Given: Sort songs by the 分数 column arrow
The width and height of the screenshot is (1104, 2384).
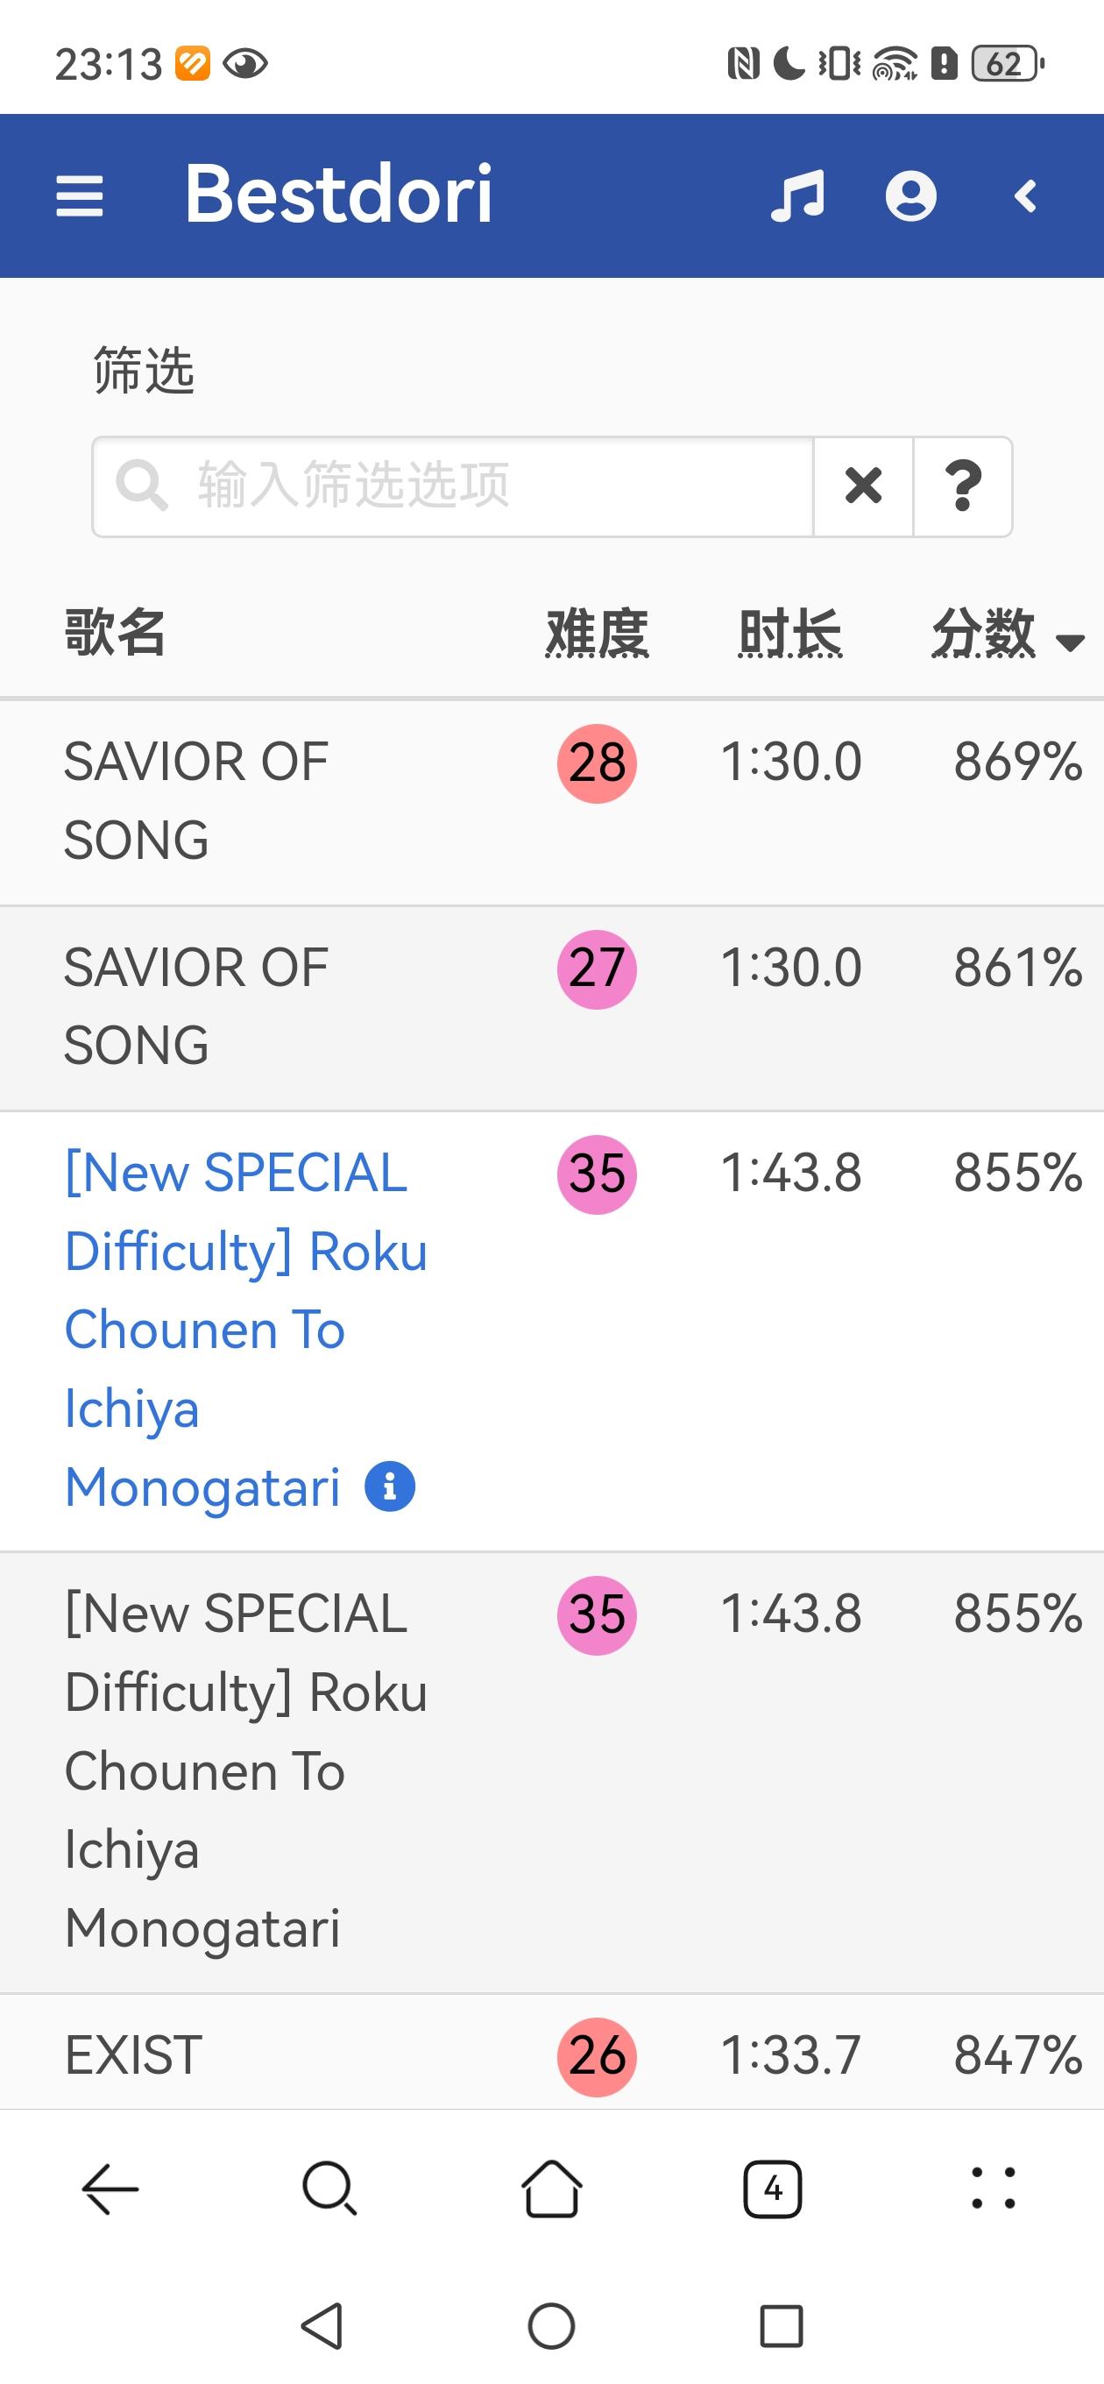Looking at the screenshot, I should pos(1071,642).
